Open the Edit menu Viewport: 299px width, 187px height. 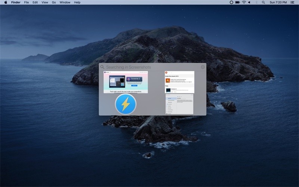click(35, 3)
